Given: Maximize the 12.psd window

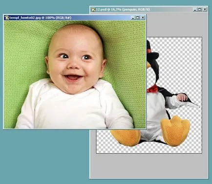Looking at the screenshot, I should tap(200, 9).
